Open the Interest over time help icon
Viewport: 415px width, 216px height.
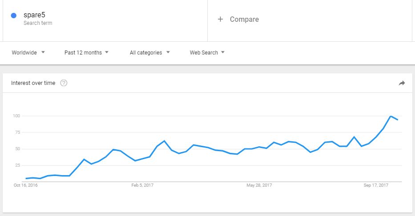[64, 83]
